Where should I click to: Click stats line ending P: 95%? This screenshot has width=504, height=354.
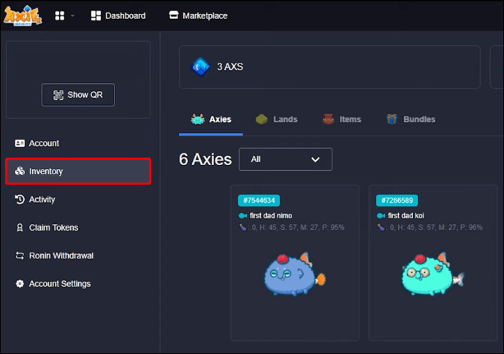pos(292,228)
